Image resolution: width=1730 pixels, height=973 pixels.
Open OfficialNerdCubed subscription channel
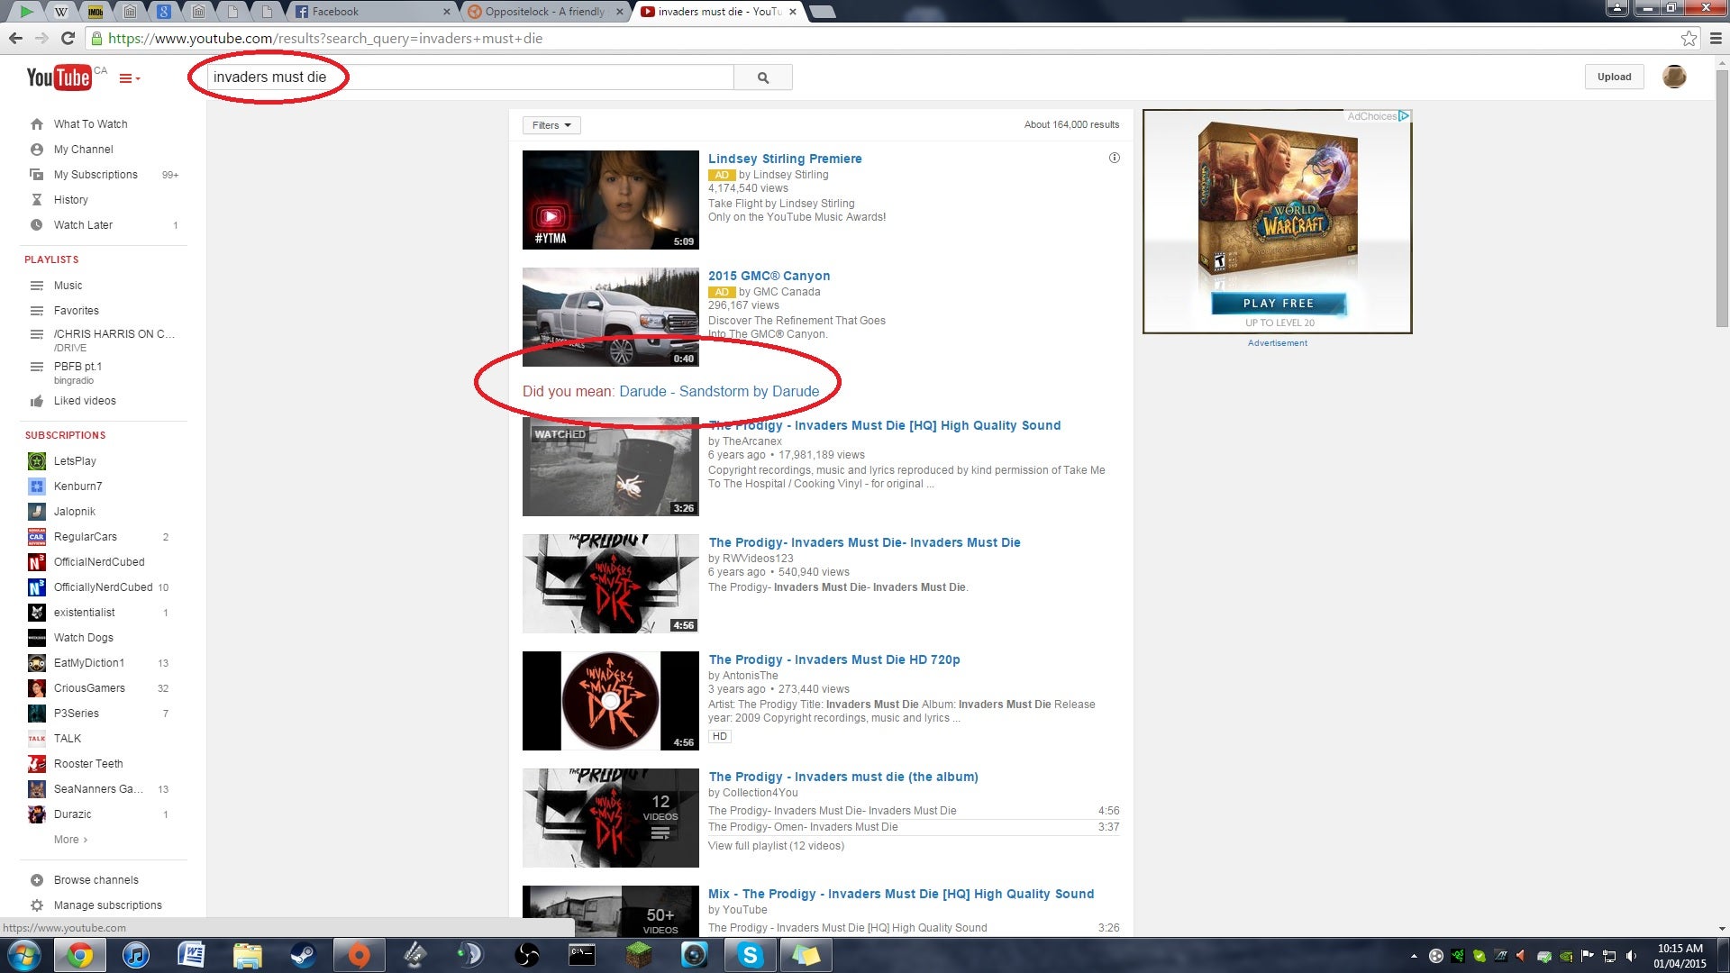coord(99,562)
